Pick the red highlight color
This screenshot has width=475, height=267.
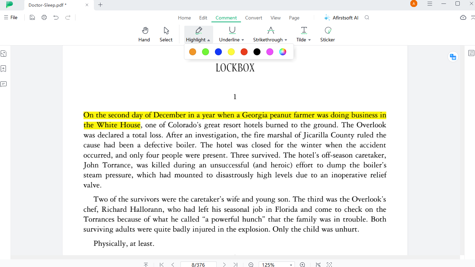[244, 52]
